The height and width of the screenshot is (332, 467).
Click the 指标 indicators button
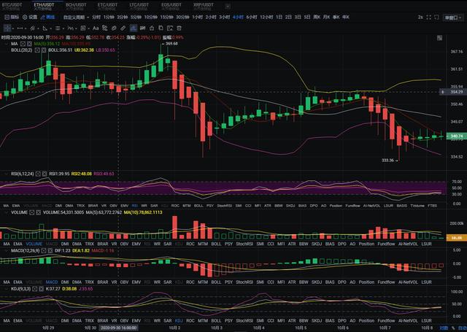tap(12, 18)
